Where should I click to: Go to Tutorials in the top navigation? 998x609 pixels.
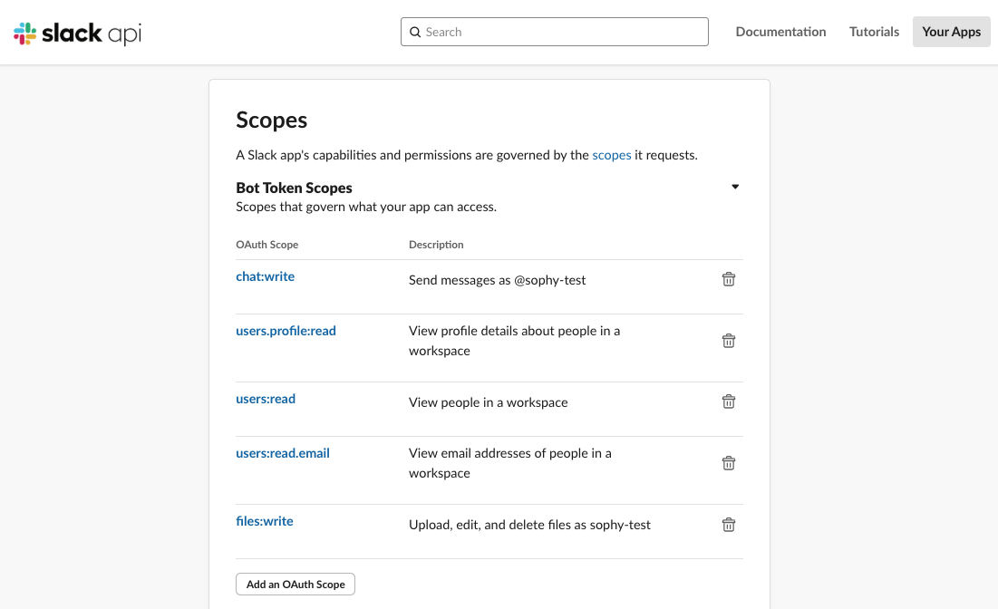point(874,32)
